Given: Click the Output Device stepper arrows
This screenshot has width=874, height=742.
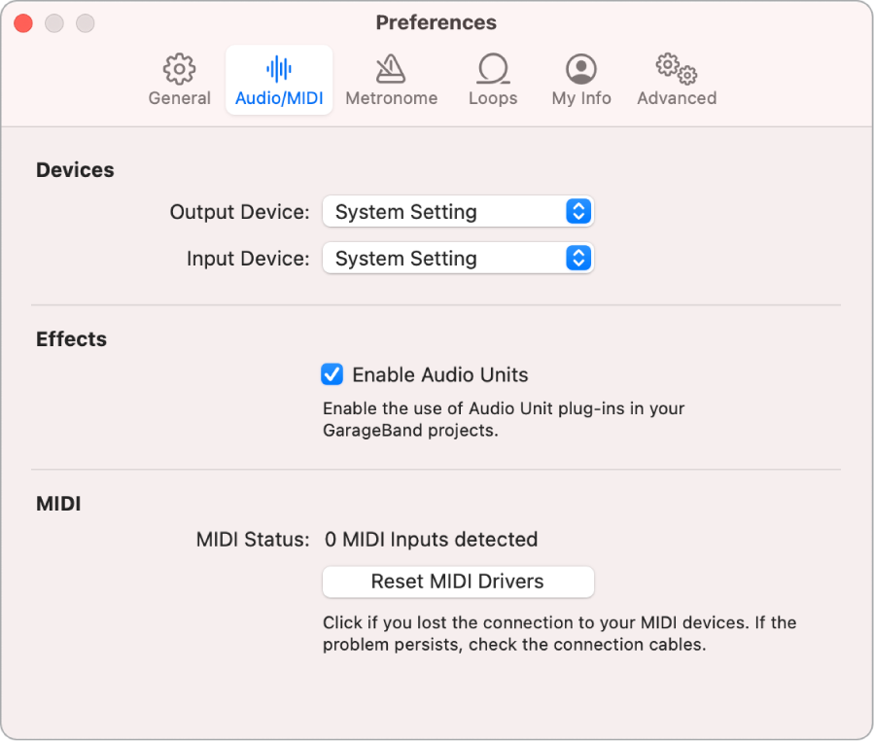Looking at the screenshot, I should click(x=580, y=211).
